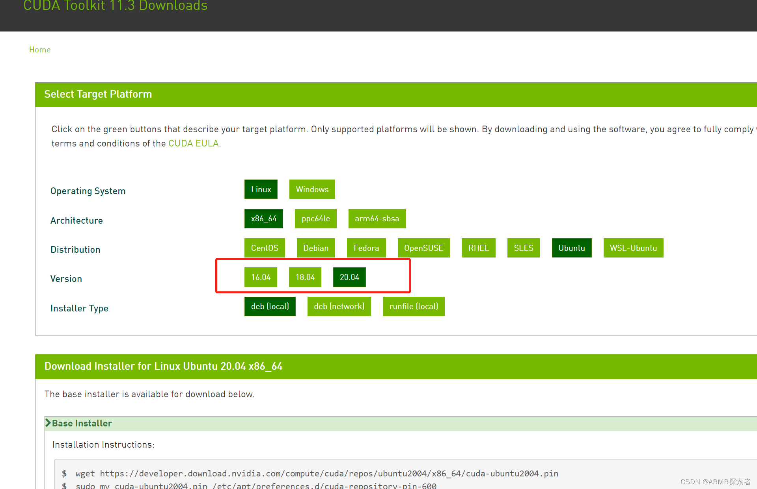Image resolution: width=757 pixels, height=489 pixels.
Task: Select OpenSUSE distribution
Action: point(423,248)
